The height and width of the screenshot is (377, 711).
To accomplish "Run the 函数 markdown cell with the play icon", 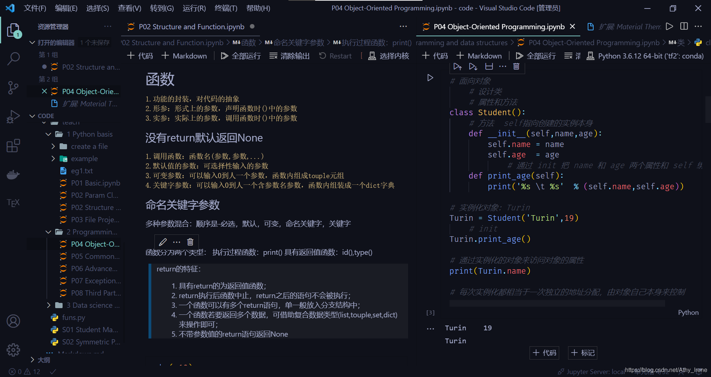I will click(430, 78).
